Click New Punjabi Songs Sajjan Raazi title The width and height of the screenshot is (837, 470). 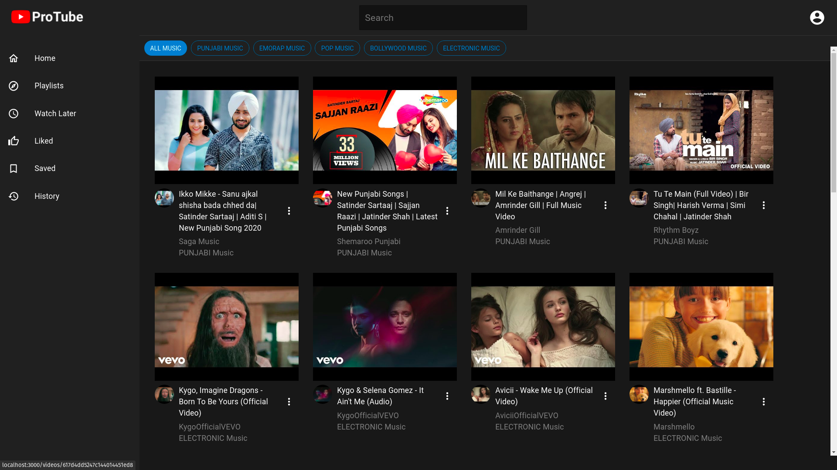tap(387, 211)
